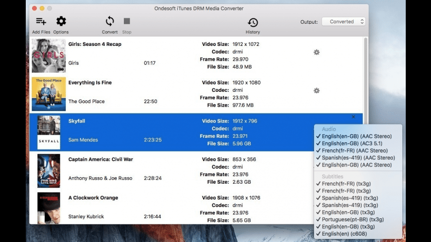The width and height of the screenshot is (431, 242).
Task: Click the Sam Mendes director text
Action: pos(83,140)
